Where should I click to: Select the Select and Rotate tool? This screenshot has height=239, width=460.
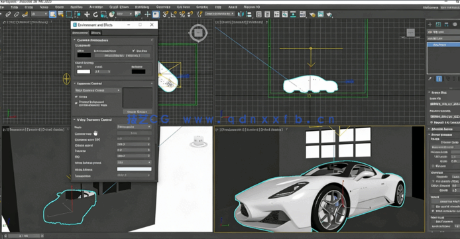click(x=95, y=14)
